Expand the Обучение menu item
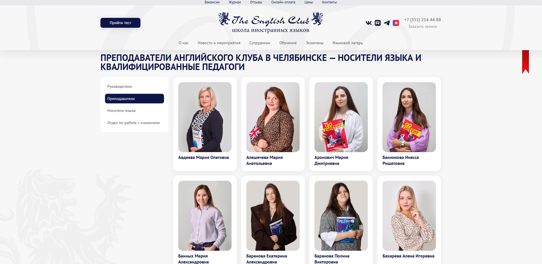542x264 pixels. coord(288,43)
